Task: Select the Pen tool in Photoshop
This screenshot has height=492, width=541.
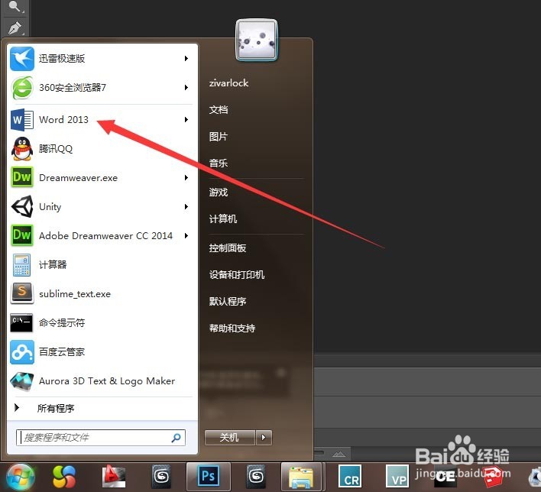Action: (15, 28)
